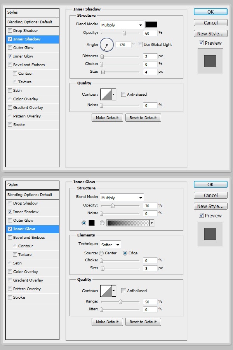Click New Style... in the Inner Glow dialog
Screen dimensions: 233x350
point(210,206)
